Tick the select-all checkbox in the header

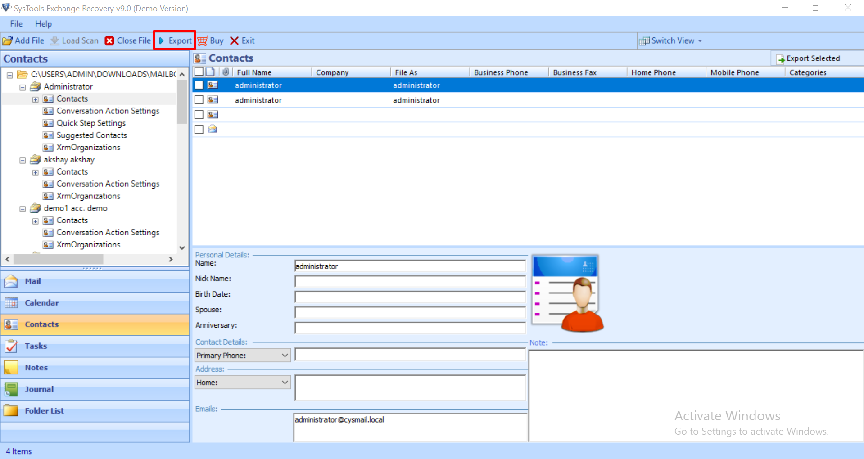199,72
